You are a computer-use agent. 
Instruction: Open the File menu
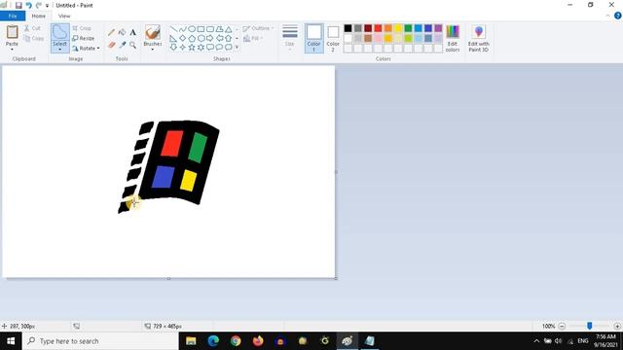click(13, 16)
